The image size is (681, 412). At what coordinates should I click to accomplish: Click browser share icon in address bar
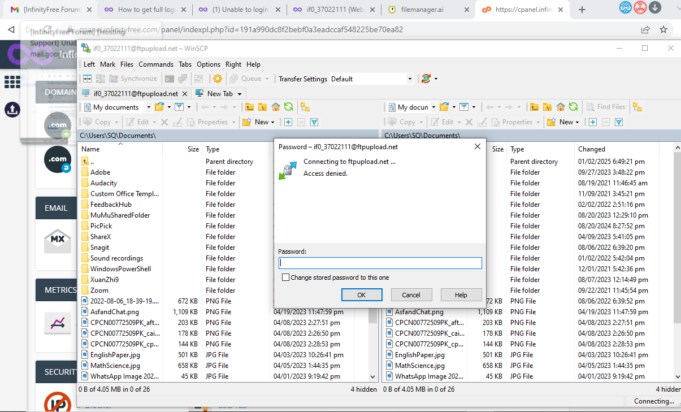(x=645, y=29)
